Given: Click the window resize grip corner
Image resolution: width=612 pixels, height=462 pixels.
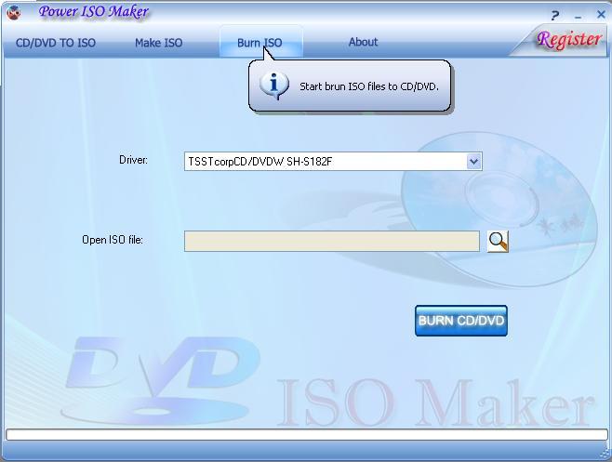Looking at the screenshot, I should click(x=605, y=454).
